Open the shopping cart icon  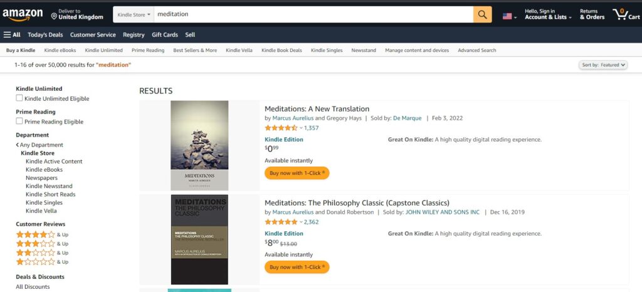tap(626, 14)
